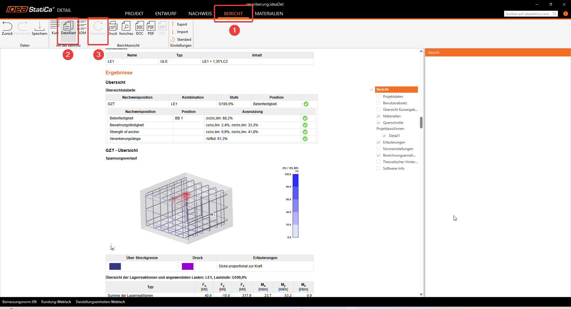Collapse the Bericht tree section
Image resolution: width=571 pixels, height=309 pixels.
372,89
